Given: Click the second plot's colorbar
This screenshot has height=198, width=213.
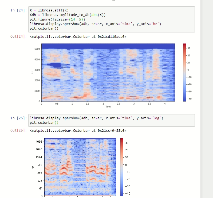Looking at the screenshot, I should [121, 167].
